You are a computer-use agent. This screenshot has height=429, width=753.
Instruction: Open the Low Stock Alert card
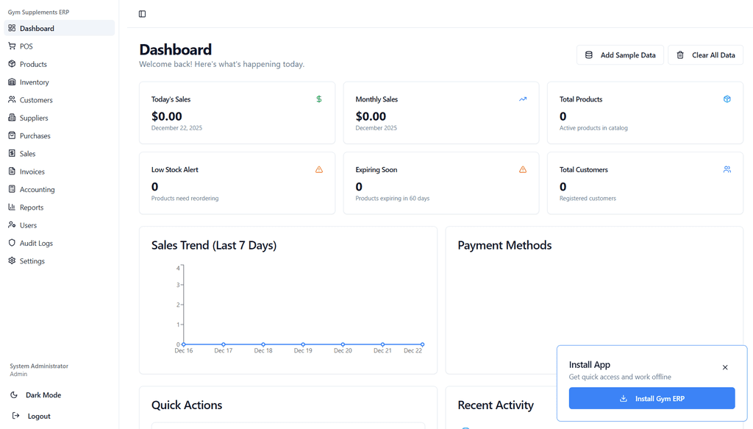click(x=237, y=183)
